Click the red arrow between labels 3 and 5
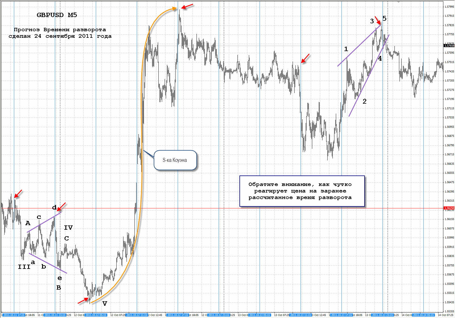Viewport: 455px width, 318px height. click(x=378, y=20)
